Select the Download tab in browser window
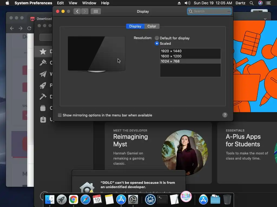The height and width of the screenshot is (207, 277). click(41, 19)
